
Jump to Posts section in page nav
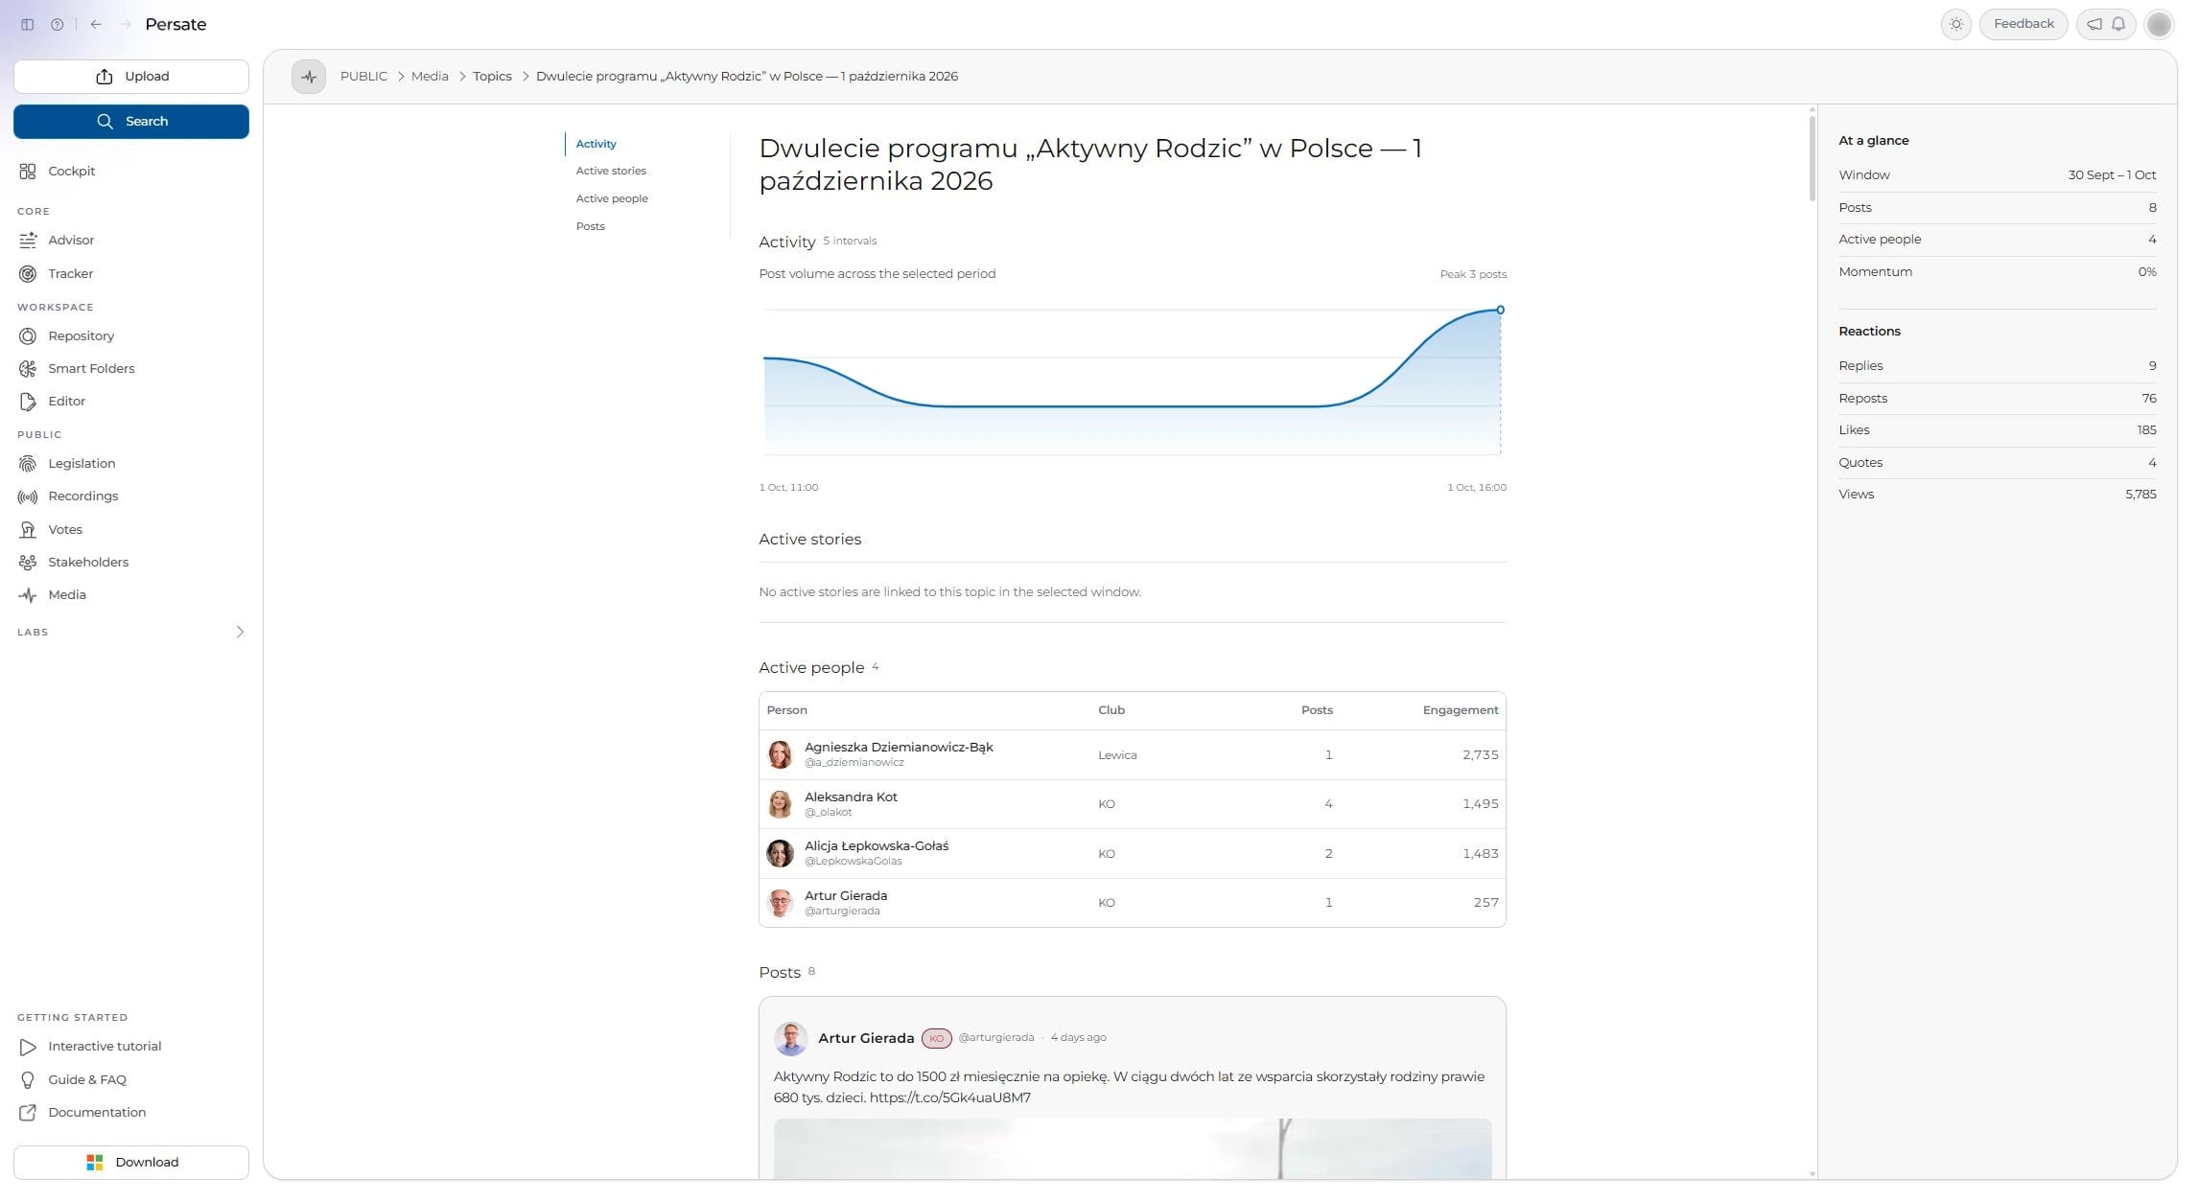(x=590, y=226)
